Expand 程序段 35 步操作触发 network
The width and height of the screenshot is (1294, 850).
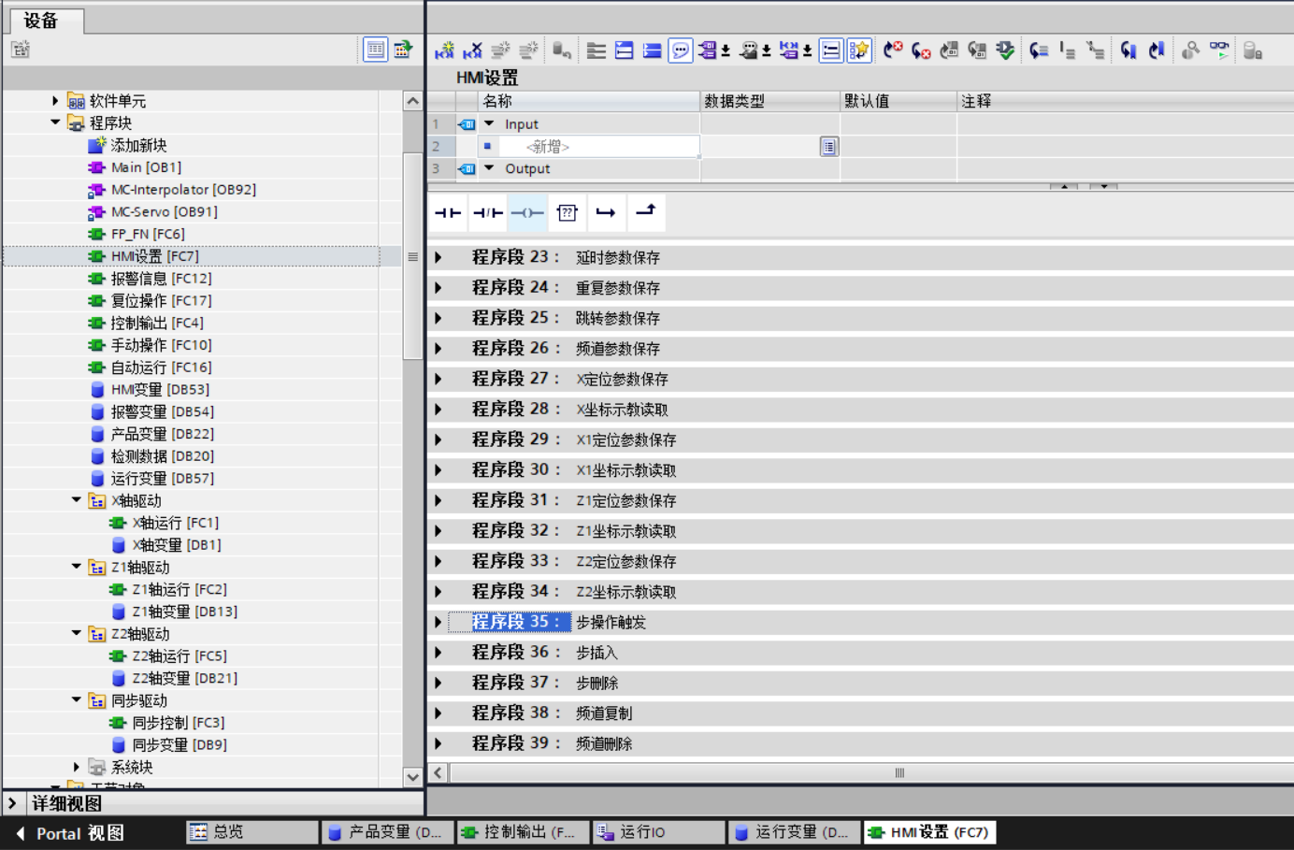[438, 622]
